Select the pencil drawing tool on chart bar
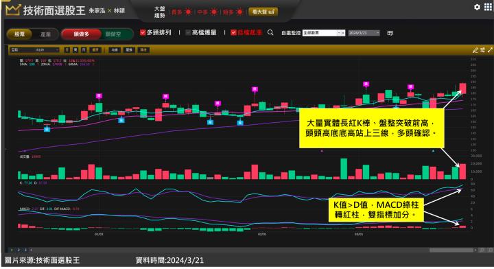494x269 pixels. pos(475,50)
